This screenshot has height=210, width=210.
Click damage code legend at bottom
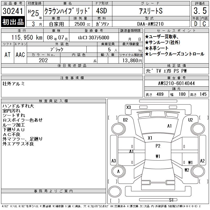coord(101,206)
